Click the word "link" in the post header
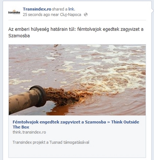This screenshot has width=154, height=160. pyautogui.click(x=71, y=9)
